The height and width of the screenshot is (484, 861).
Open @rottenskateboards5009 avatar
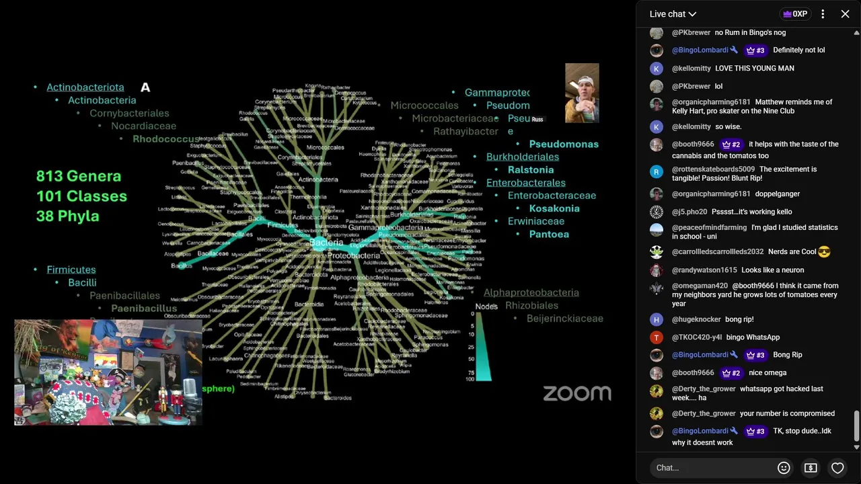[657, 172]
